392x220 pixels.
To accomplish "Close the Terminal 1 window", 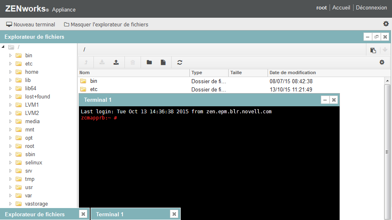I will pos(334,100).
